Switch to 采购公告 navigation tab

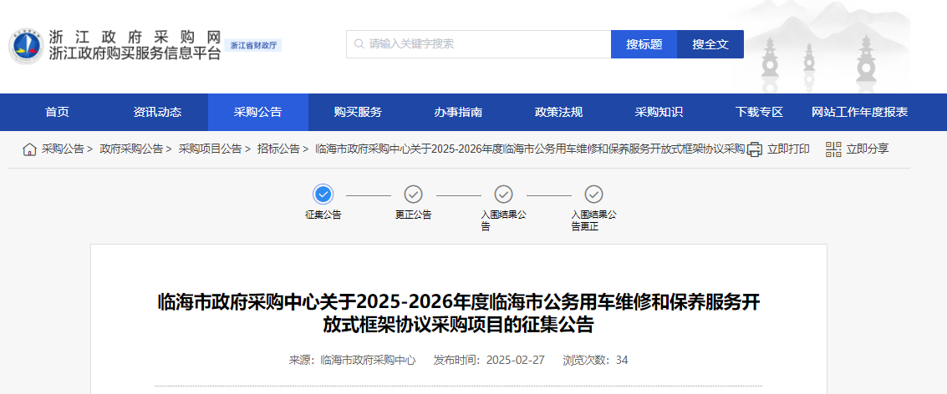[x=257, y=113]
